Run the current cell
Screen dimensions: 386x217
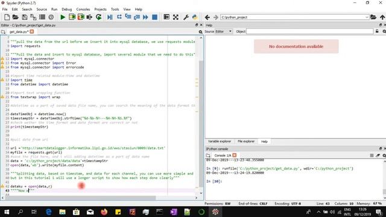pyautogui.click(x=72, y=17)
